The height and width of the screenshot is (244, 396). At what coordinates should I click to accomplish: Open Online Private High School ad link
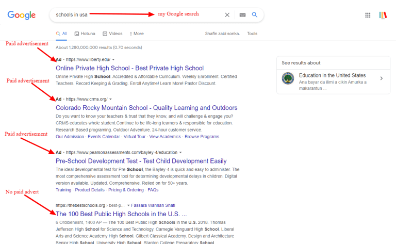point(129,68)
